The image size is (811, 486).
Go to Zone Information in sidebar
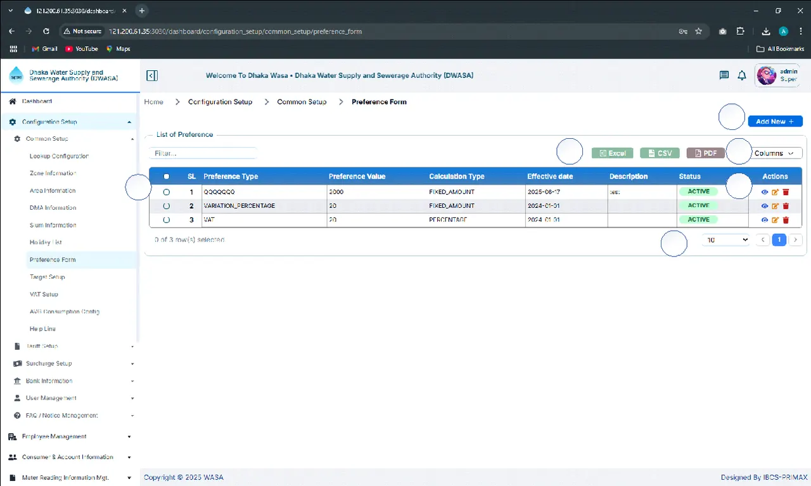[x=53, y=173]
